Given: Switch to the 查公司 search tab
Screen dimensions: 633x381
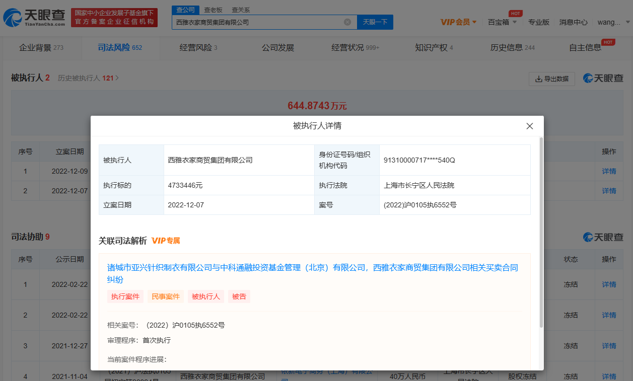Looking at the screenshot, I should click(x=186, y=10).
